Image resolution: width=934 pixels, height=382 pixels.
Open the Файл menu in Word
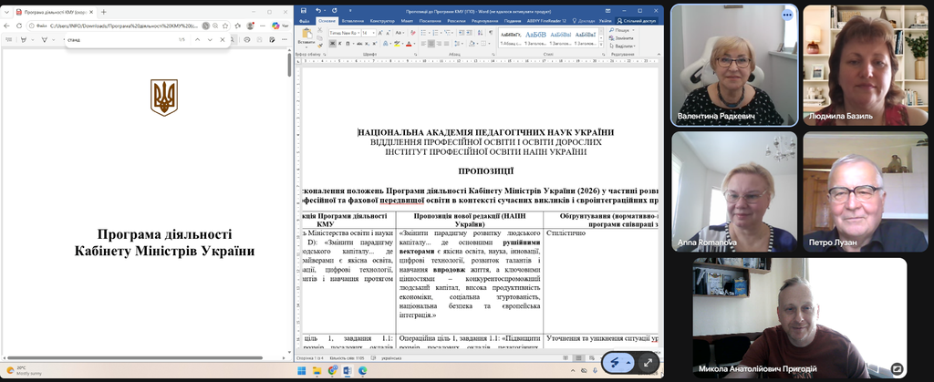click(304, 20)
